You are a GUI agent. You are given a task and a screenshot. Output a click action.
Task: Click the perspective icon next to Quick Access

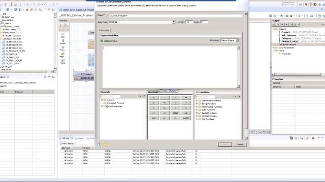pos(300,5)
